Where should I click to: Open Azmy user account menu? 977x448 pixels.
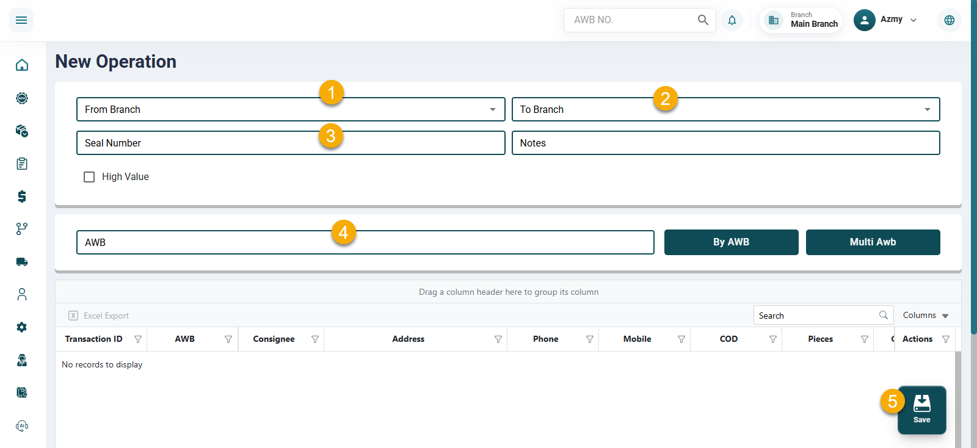tap(885, 20)
